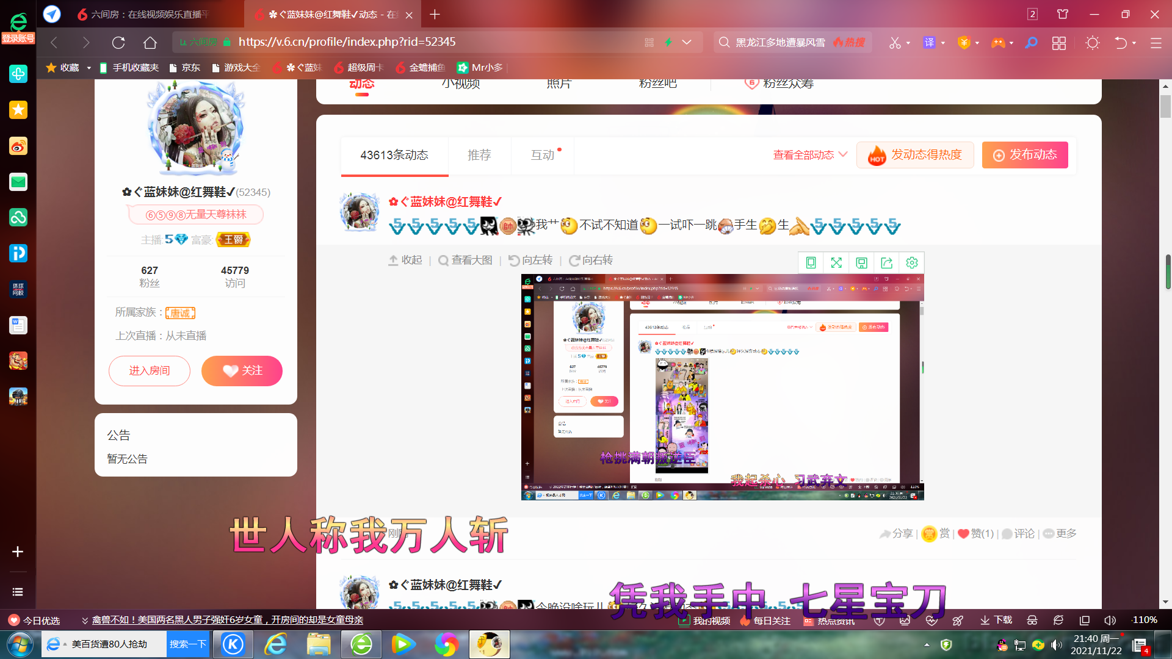Go to browser home page icon
The width and height of the screenshot is (1172, 659).
pos(150,43)
